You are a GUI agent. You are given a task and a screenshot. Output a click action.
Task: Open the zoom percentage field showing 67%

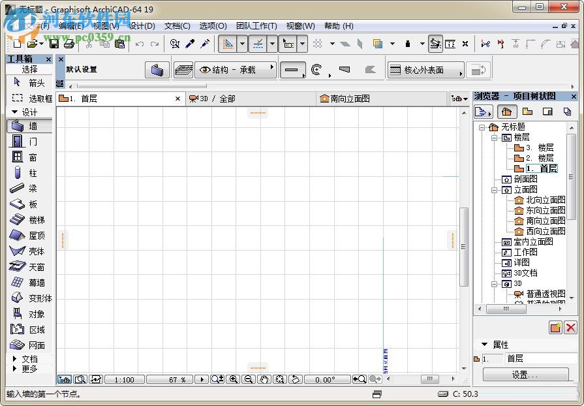click(x=171, y=379)
